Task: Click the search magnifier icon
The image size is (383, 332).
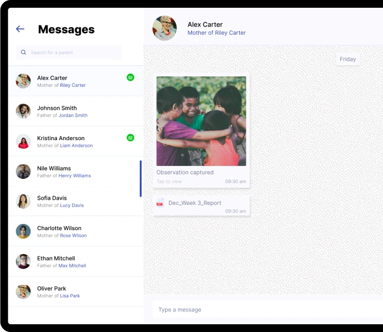Action: pos(24,52)
